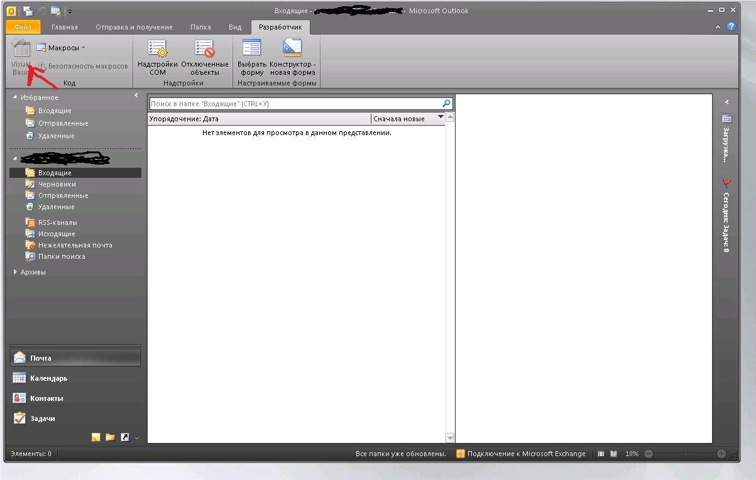Switch to the Вид tab

[x=235, y=28]
